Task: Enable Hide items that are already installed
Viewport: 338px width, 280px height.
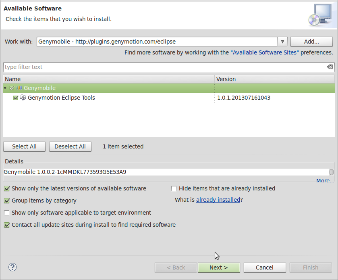Action: [x=174, y=189]
